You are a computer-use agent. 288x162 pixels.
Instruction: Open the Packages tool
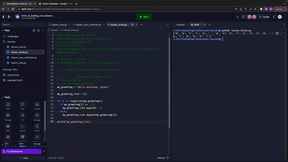(x=8, y=117)
